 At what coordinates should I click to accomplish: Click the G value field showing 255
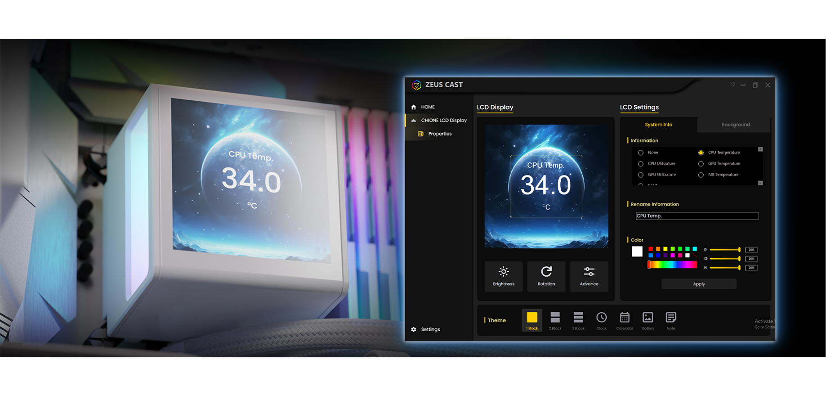point(751,259)
